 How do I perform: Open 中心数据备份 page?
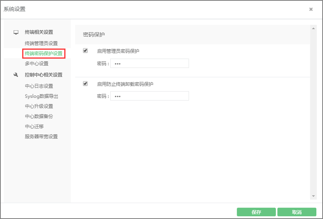point(39,117)
